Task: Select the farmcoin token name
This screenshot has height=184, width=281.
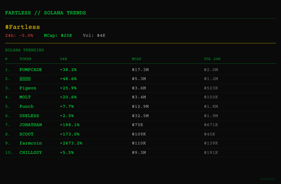Action: (x=31, y=143)
